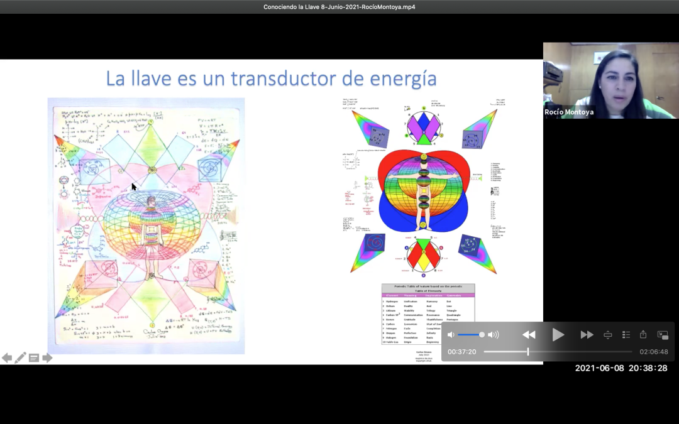Open the chapters list icon
Viewport: 679px width, 424px height.
click(626, 335)
